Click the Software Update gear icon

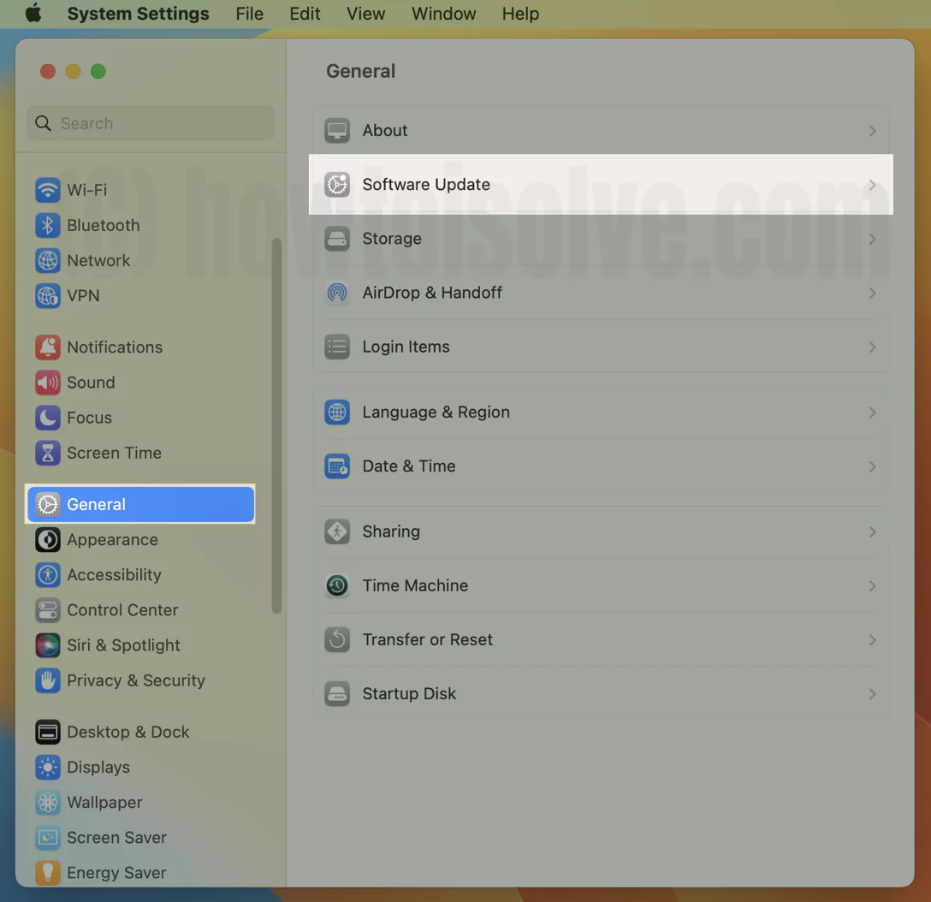pos(337,185)
